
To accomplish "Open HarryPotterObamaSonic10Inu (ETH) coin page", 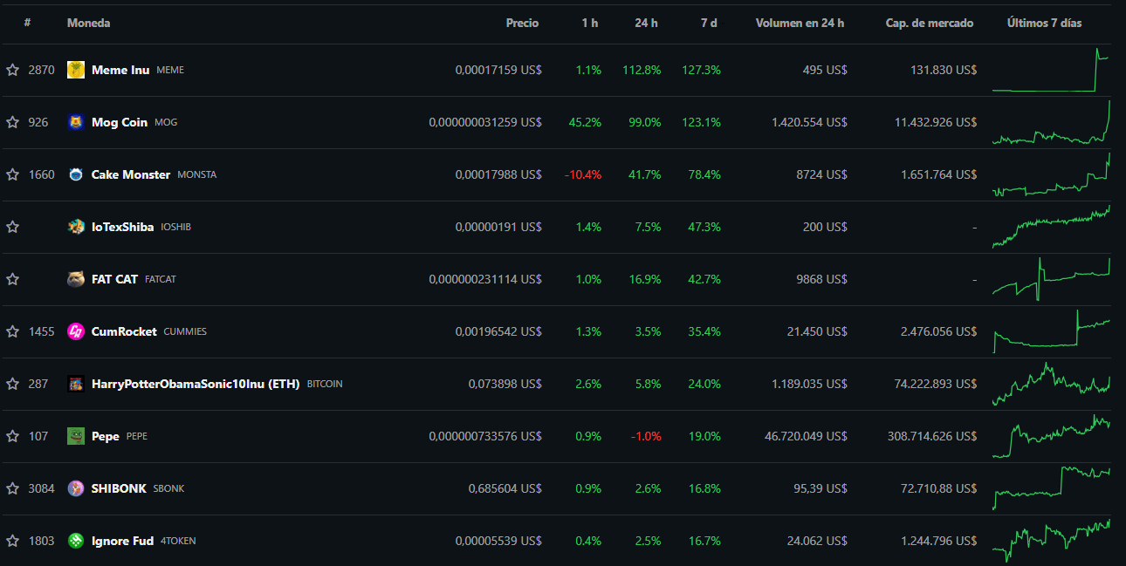I will tap(196, 384).
